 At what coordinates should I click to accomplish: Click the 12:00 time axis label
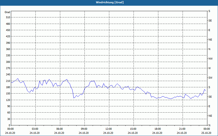click(109, 129)
